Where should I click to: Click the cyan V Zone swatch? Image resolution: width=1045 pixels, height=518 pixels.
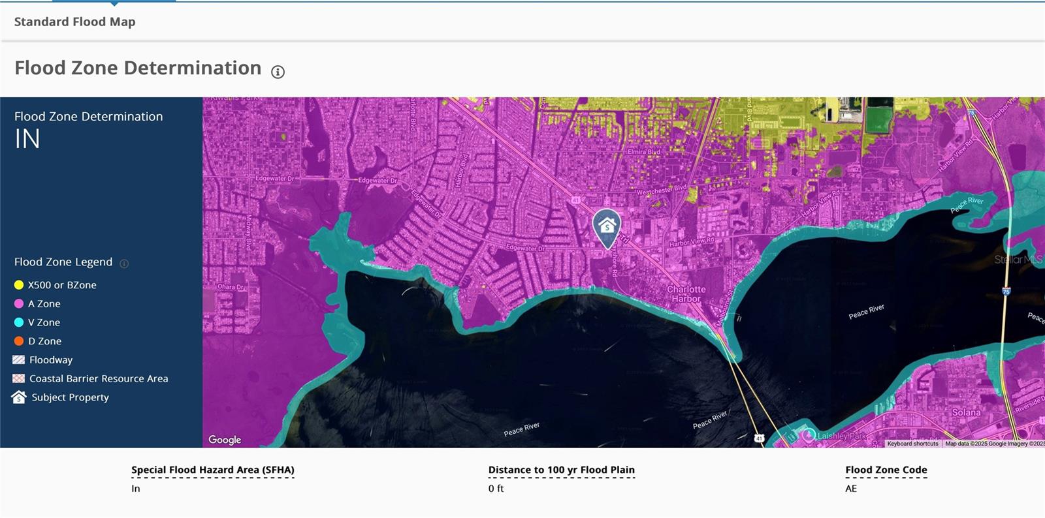tap(19, 322)
